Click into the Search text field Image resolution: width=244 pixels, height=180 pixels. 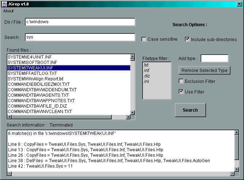[x=80, y=37]
